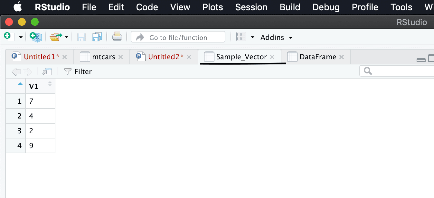Open the New File dropdown arrow
The width and height of the screenshot is (434, 198).
[21, 37]
